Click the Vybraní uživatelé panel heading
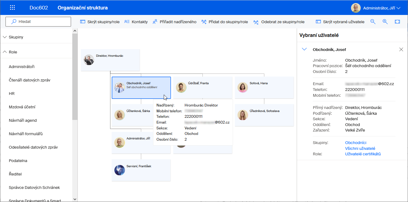408x202 pixels. pyautogui.click(x=319, y=35)
